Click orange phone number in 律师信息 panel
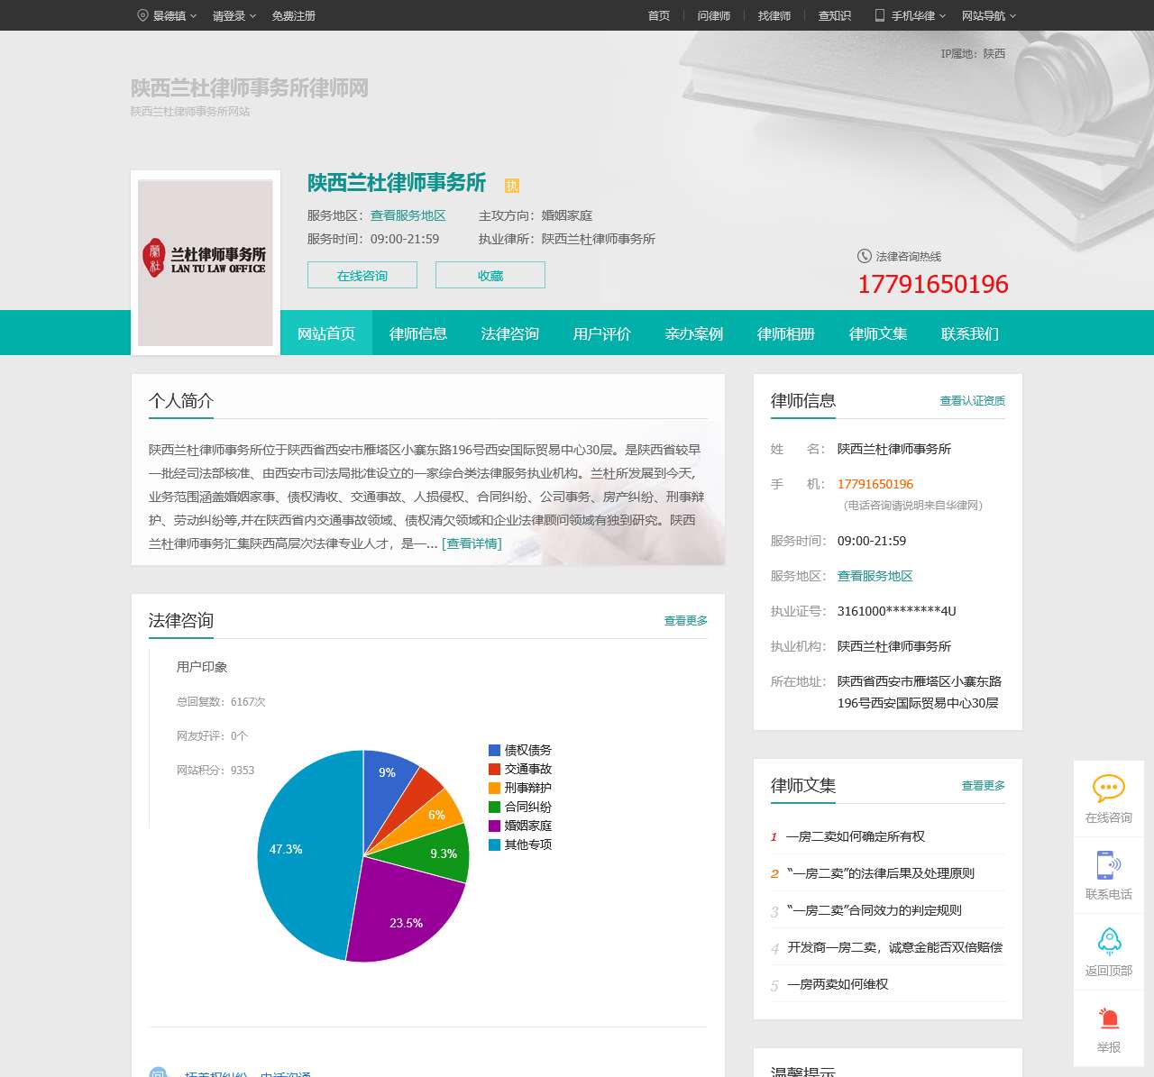 coord(875,484)
